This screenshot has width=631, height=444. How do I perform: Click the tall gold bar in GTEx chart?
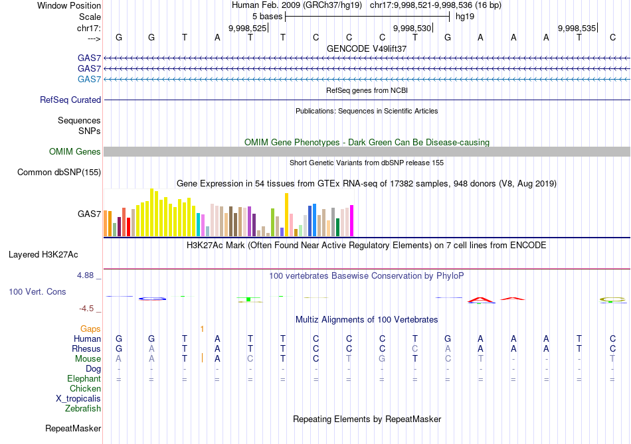pyautogui.click(x=286, y=215)
